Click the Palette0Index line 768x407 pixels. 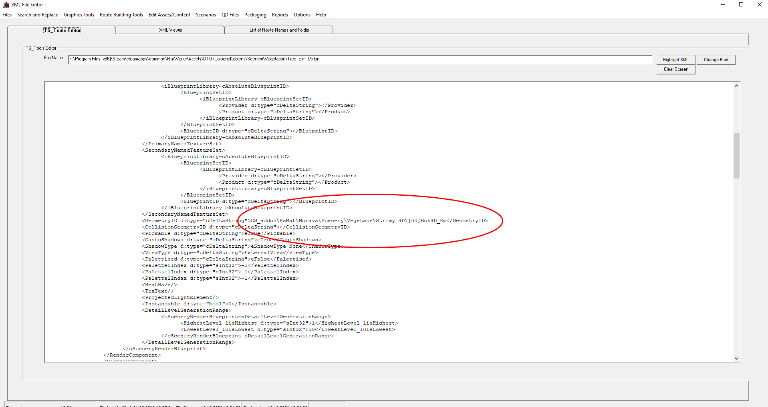click(x=220, y=265)
